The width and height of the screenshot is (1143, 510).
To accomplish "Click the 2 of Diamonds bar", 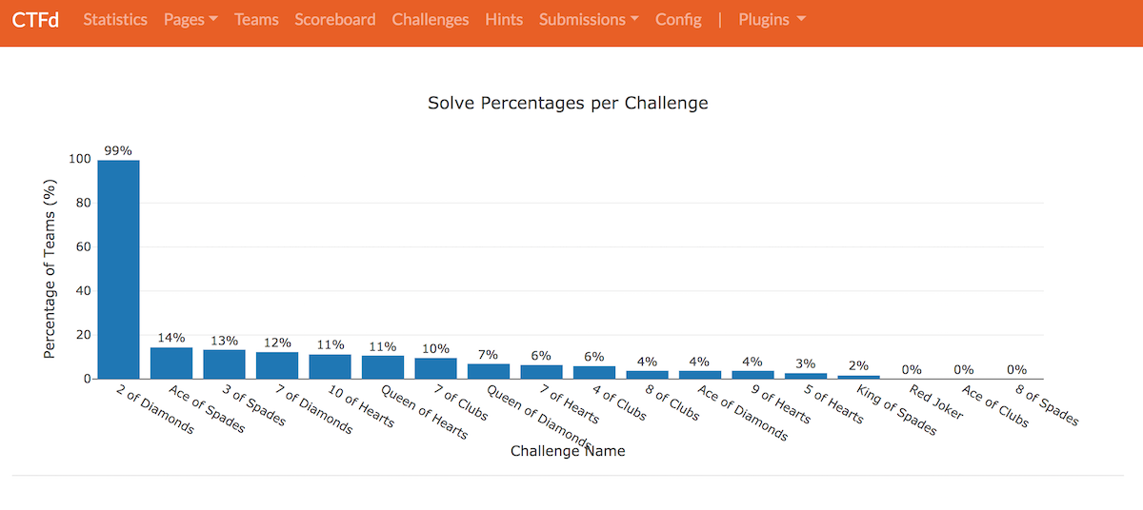I will [x=119, y=269].
